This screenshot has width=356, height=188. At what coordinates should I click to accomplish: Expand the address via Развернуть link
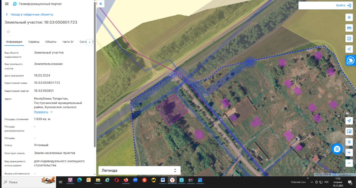43,112
